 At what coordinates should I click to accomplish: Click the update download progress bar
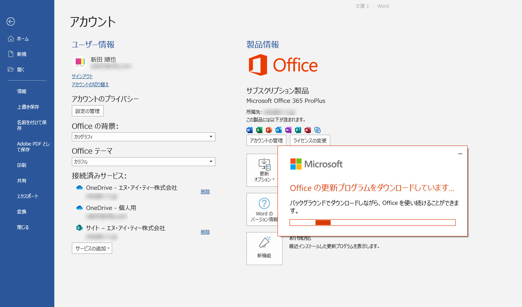(372, 222)
